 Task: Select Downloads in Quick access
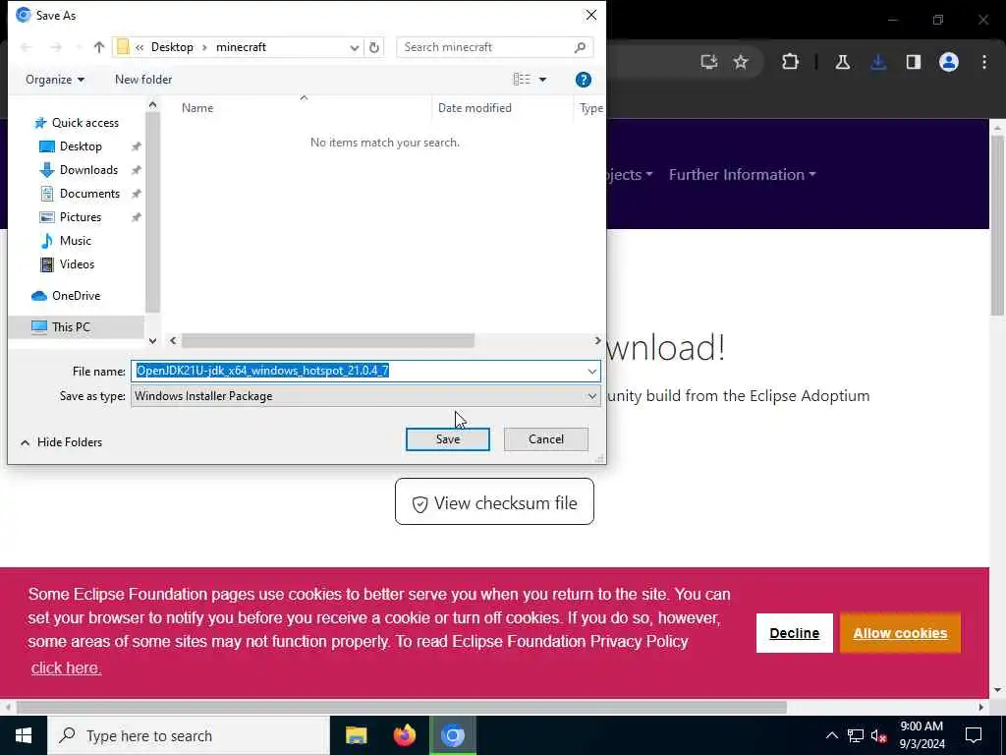click(87, 170)
